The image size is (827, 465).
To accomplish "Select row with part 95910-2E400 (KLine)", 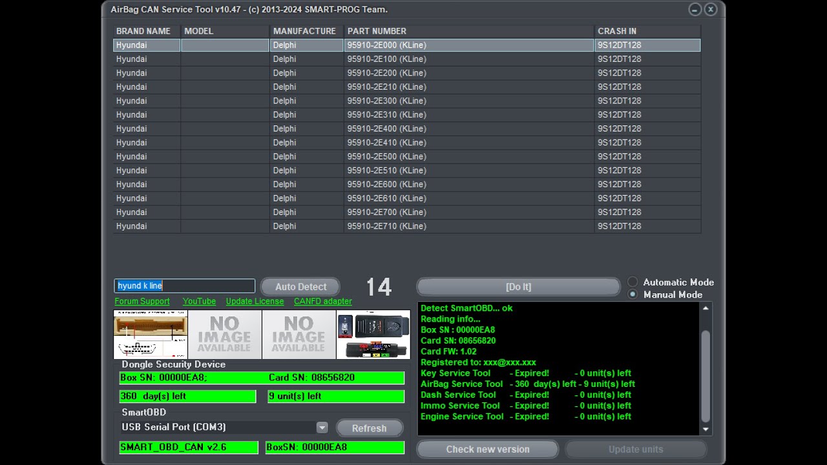I will tap(407, 129).
